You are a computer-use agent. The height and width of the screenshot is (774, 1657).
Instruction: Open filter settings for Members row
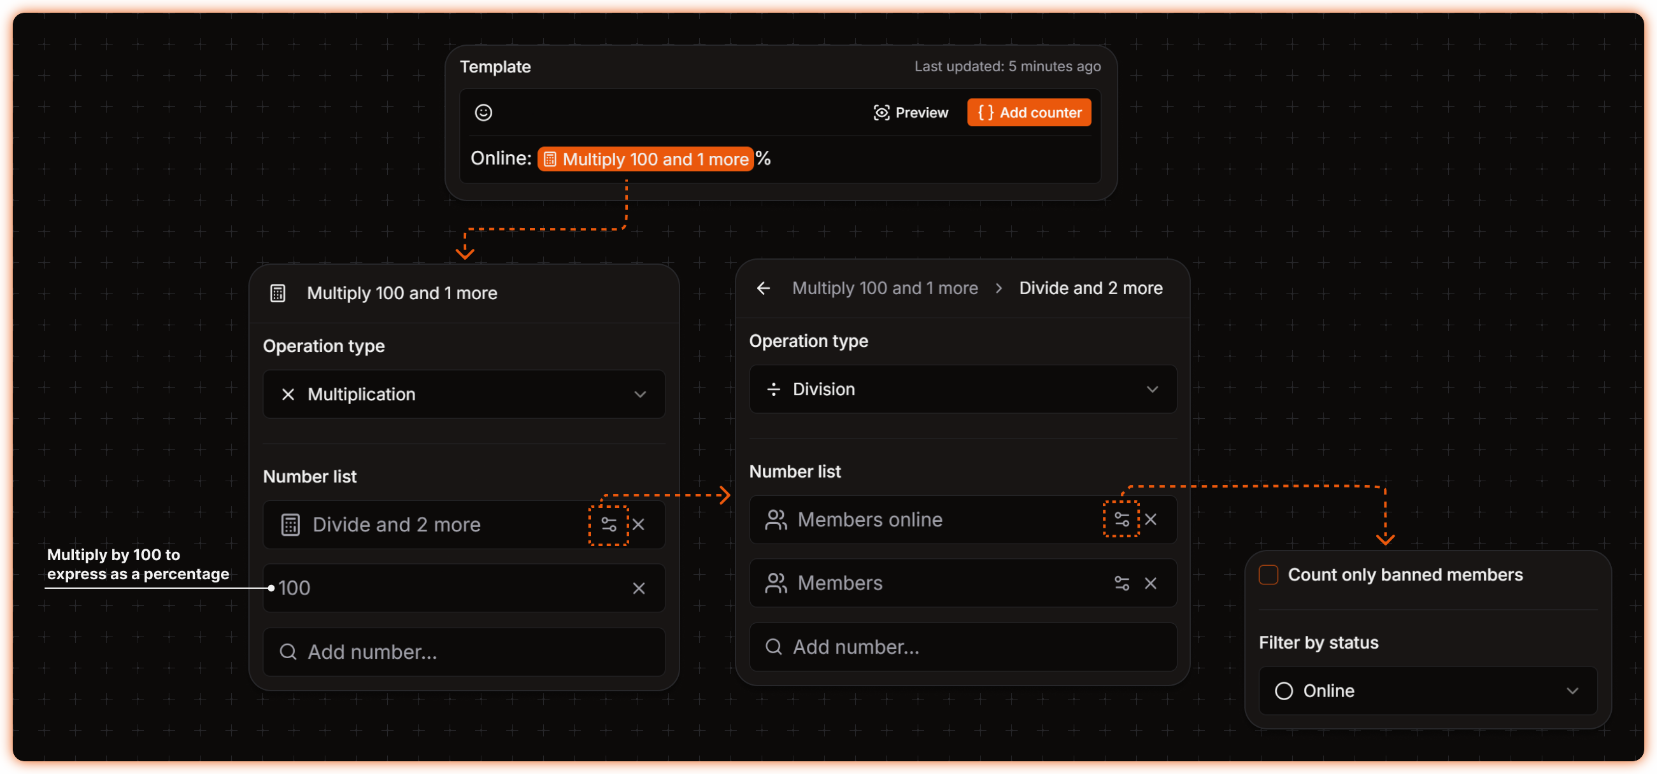pyautogui.click(x=1121, y=583)
